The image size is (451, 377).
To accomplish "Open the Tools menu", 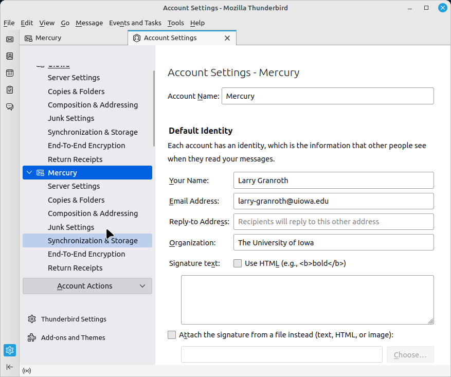I will coord(175,23).
